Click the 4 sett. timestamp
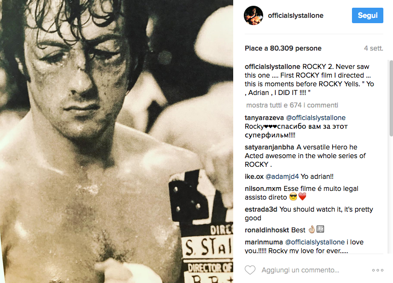Image resolution: width=393 pixels, height=283 pixels. pos(374,48)
